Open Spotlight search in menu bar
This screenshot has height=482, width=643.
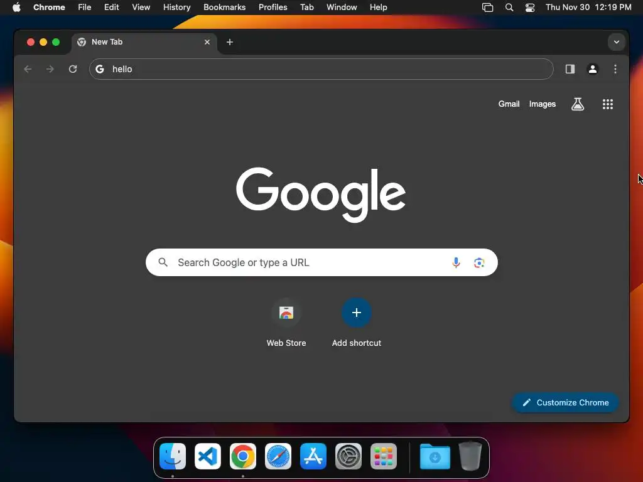[x=509, y=8]
